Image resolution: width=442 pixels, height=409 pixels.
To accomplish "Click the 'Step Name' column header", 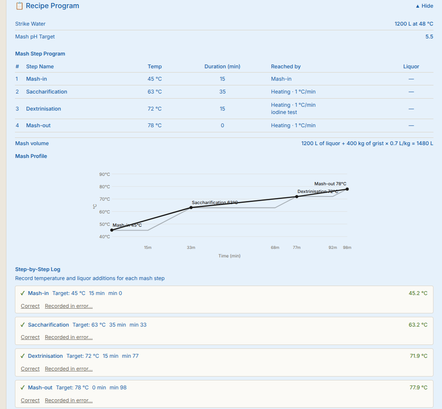I will tap(40, 67).
